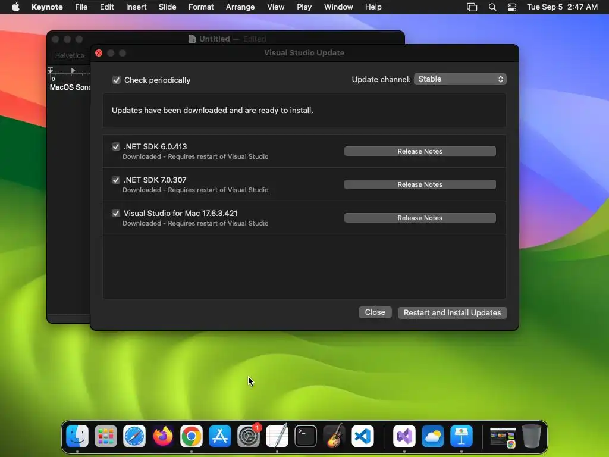The image size is (609, 457).
Task: Open the Window menu
Action: pyautogui.click(x=338, y=7)
